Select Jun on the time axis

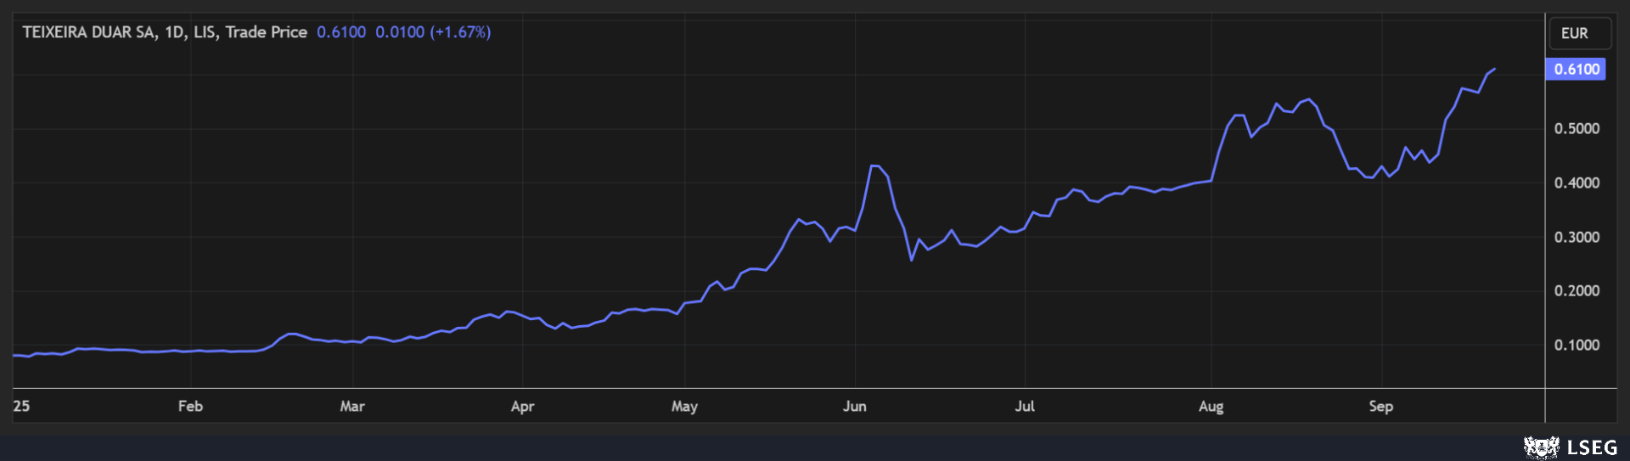(x=854, y=407)
